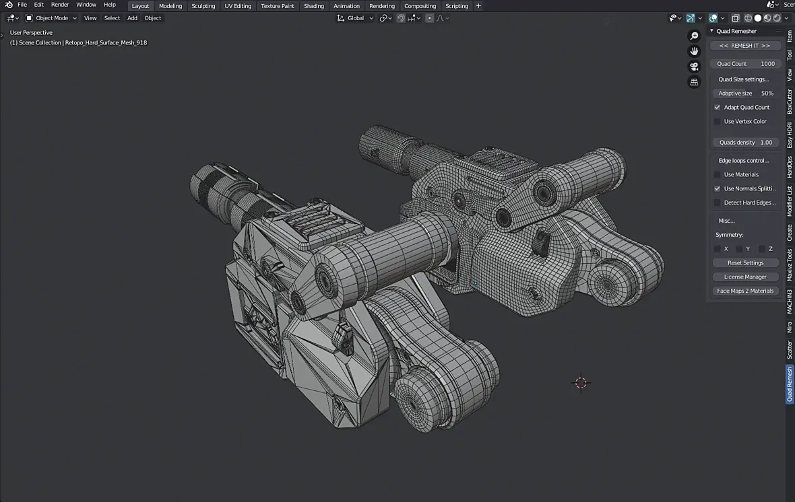Switch to the Shading workspace tab
This screenshot has width=795, height=502.
314,6
